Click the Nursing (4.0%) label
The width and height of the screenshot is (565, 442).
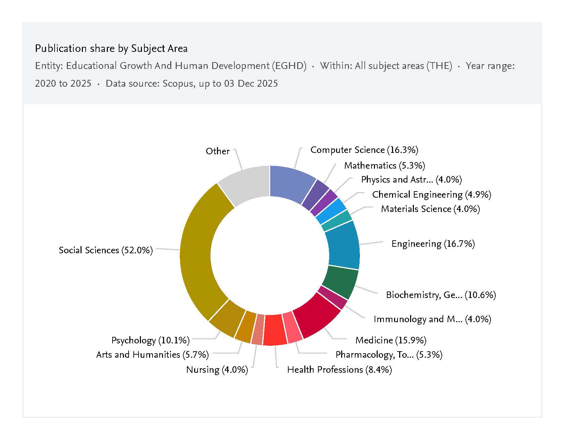tap(217, 370)
